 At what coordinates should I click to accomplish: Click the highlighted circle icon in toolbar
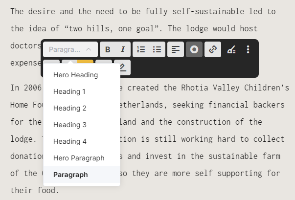(194, 49)
